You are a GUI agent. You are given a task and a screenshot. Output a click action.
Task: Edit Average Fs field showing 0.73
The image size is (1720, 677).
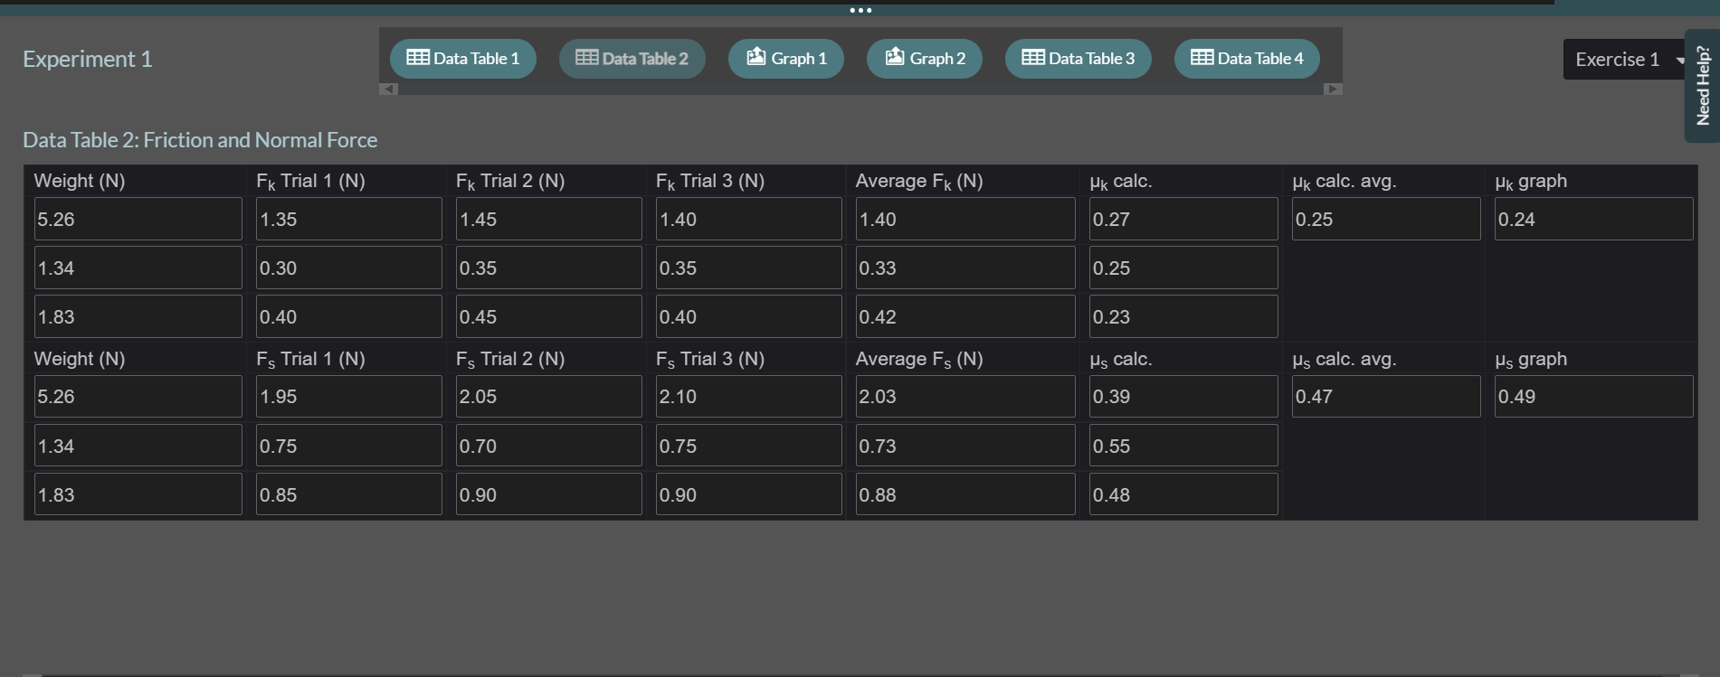pyautogui.click(x=965, y=446)
